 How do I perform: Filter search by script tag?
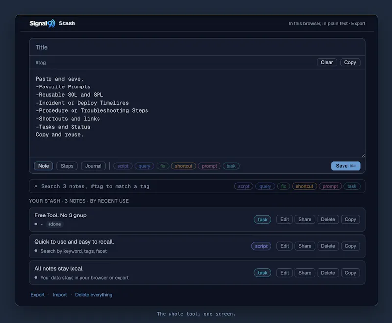(x=244, y=186)
